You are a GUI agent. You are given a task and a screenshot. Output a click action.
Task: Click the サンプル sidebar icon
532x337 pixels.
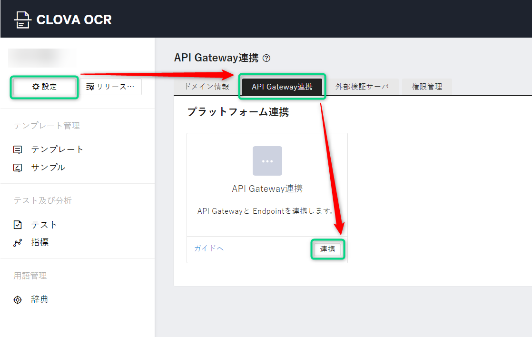click(18, 168)
